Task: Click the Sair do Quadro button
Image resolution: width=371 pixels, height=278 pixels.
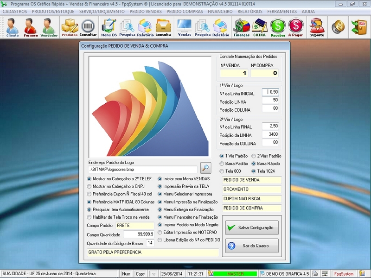Action: (252, 246)
